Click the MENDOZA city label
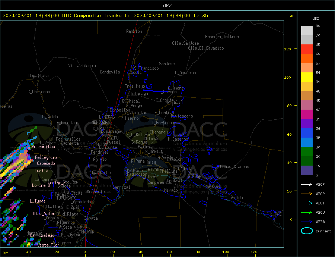Screen dimensions: 335x257 tap(99, 122)
